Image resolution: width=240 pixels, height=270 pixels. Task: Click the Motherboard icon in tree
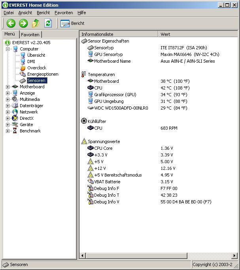(15, 87)
